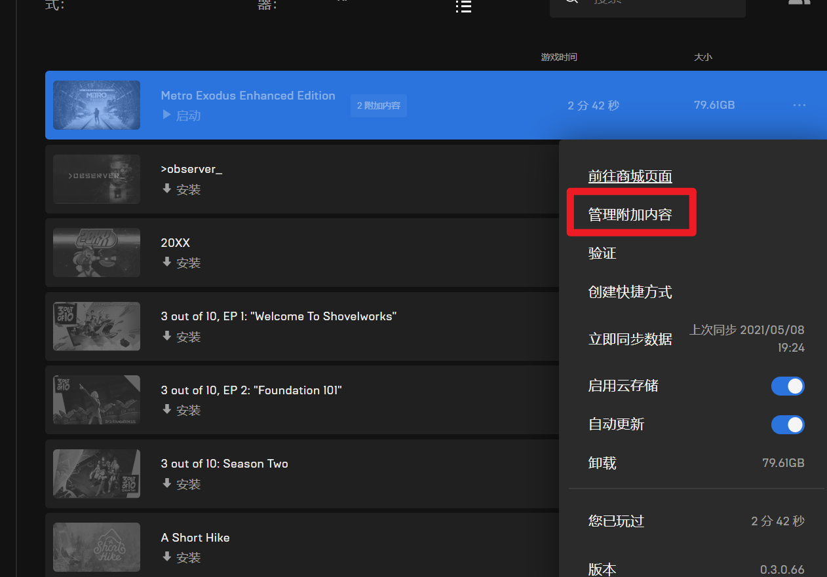This screenshot has height=577, width=827.
Task: Click the 版本 0.3.0.66 version entry
Action: (x=696, y=569)
